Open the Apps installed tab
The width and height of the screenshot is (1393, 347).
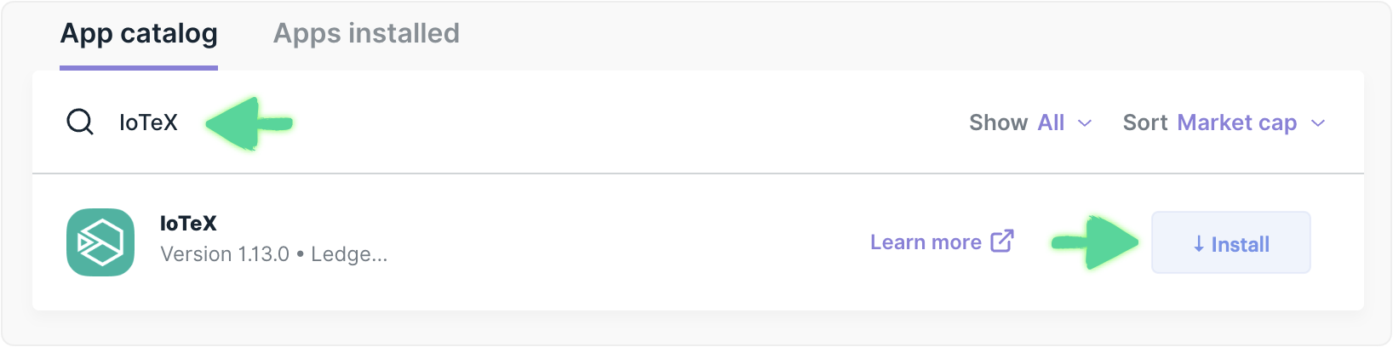click(x=366, y=34)
